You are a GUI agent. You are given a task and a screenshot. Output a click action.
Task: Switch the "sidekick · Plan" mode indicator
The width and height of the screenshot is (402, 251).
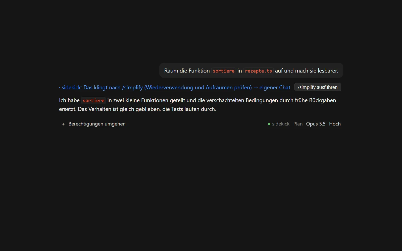(287, 124)
